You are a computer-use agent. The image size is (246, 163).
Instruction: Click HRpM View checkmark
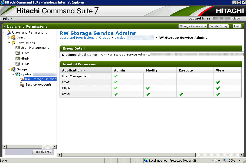[218, 88]
